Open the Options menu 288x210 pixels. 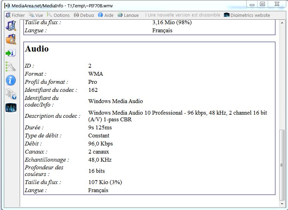click(x=58, y=15)
